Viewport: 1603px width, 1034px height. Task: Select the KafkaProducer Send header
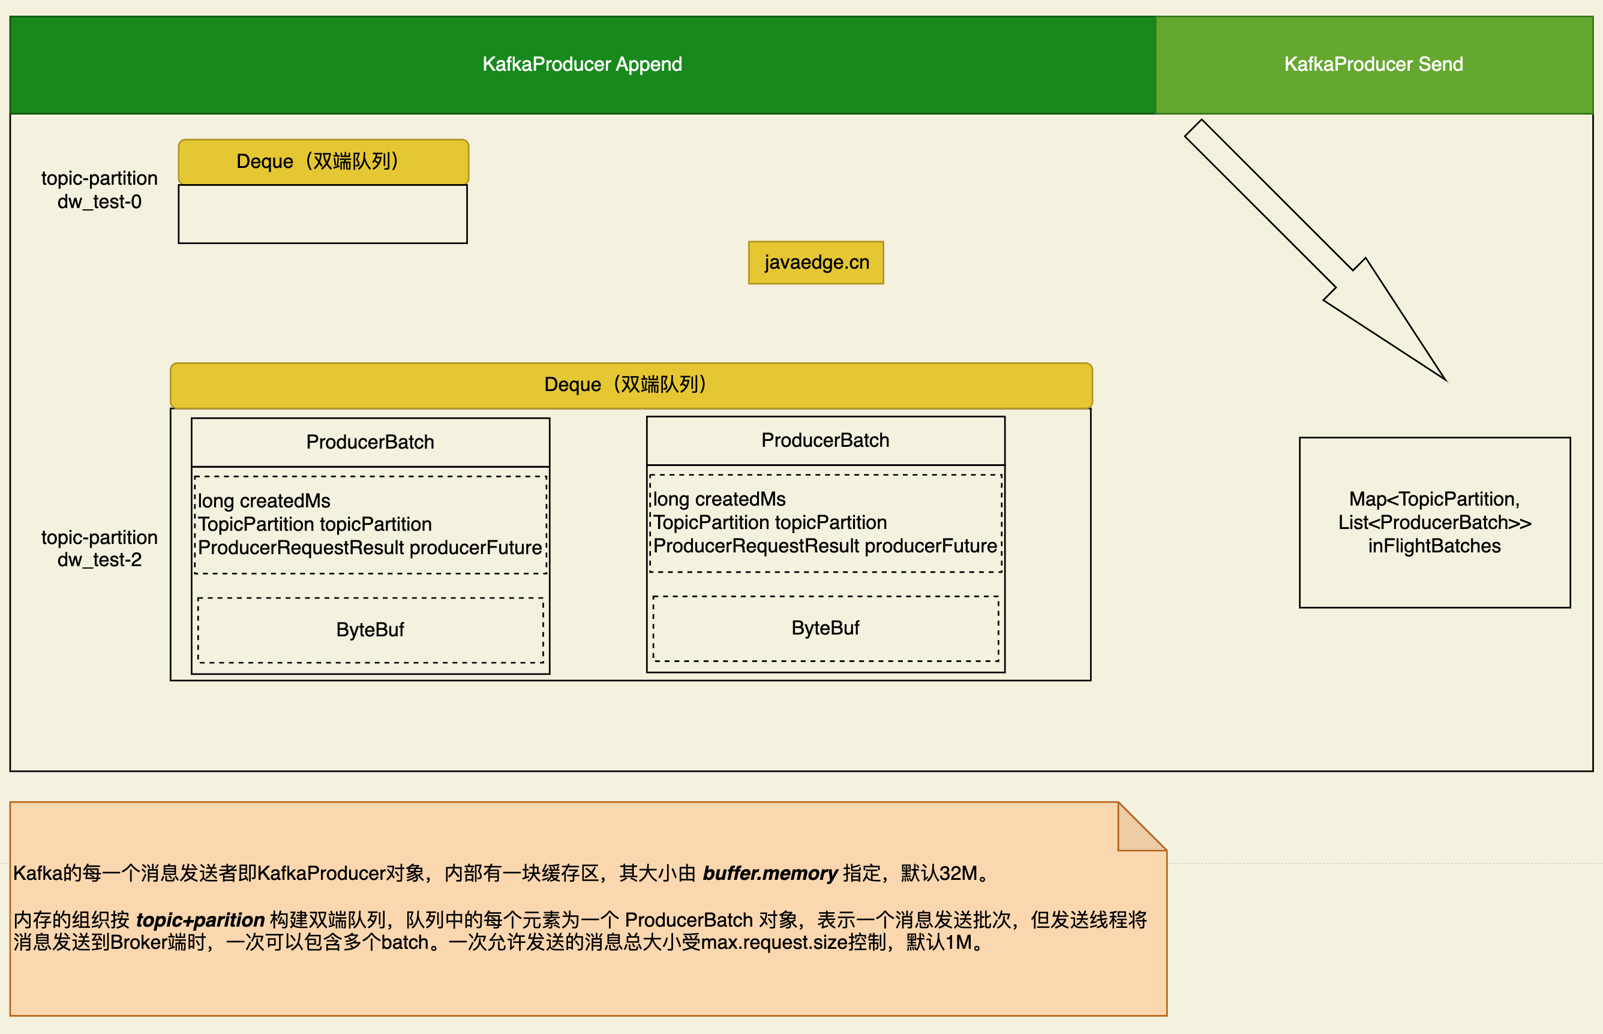(x=1373, y=64)
